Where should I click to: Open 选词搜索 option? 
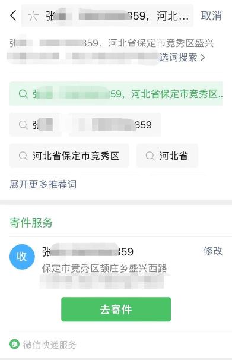179,57
